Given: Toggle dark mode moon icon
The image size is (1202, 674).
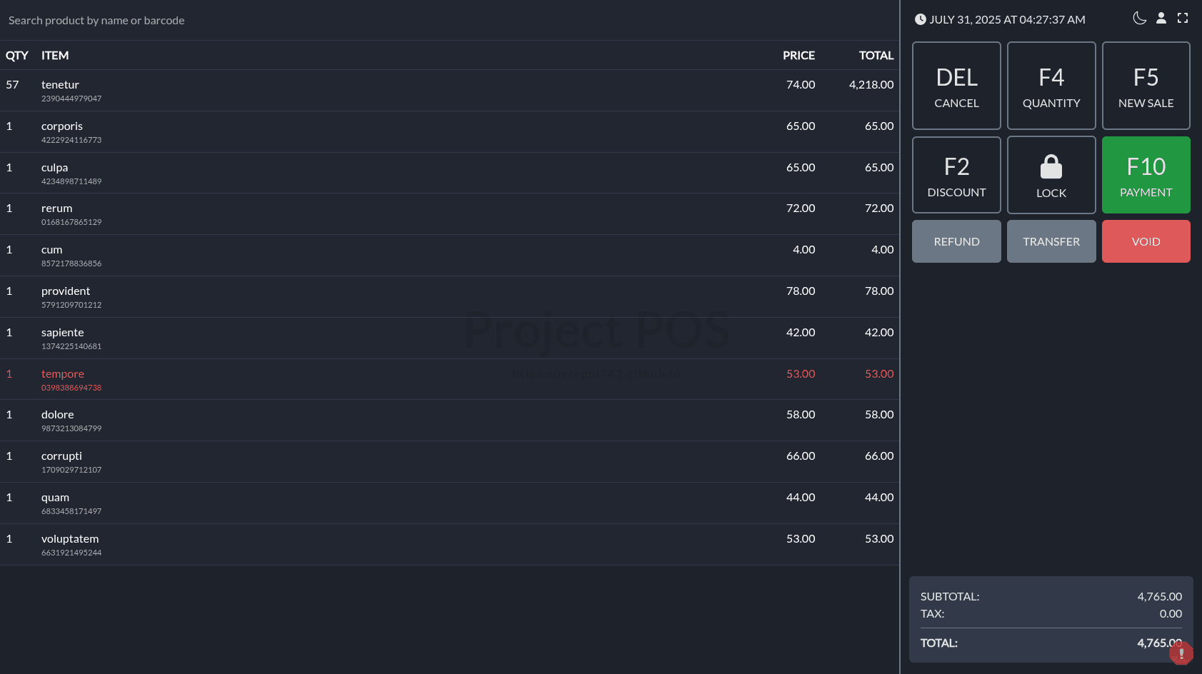Looking at the screenshot, I should coord(1140,19).
